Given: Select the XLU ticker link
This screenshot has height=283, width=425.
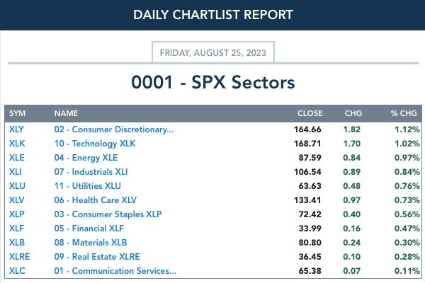Looking at the screenshot, I should pyautogui.click(x=17, y=186).
